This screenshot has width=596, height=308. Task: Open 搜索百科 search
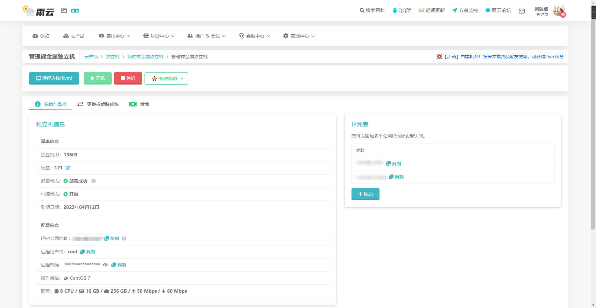(x=372, y=10)
